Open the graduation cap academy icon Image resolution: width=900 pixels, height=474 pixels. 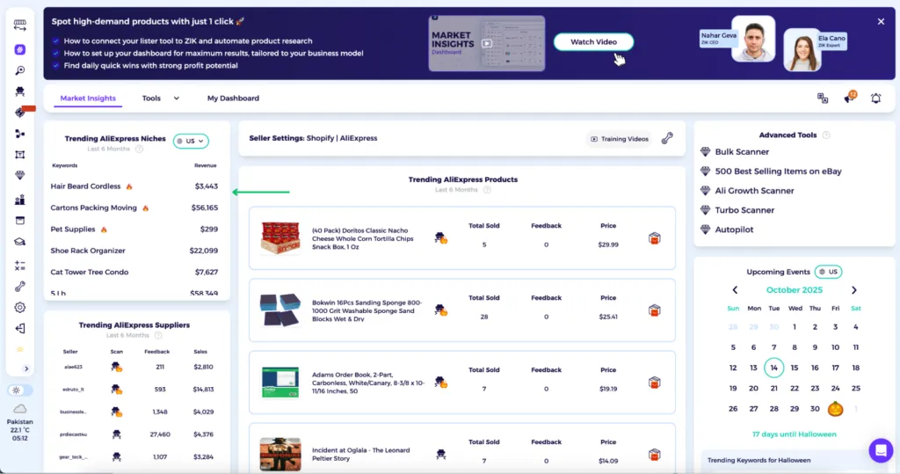(x=20, y=242)
